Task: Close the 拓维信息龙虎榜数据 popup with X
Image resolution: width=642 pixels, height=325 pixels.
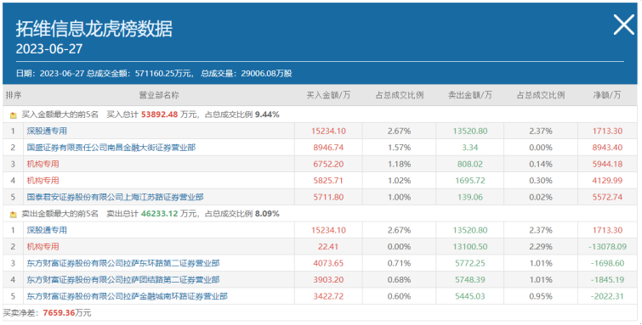Action: coord(623,25)
